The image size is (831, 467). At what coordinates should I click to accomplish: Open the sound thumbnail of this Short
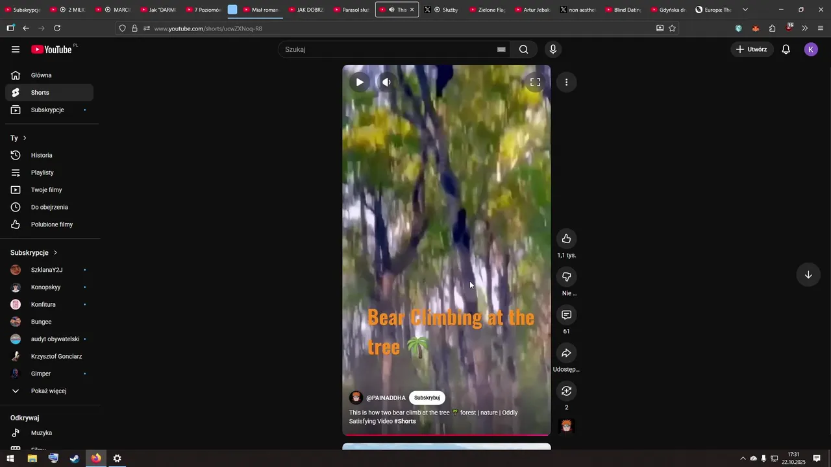[567, 426]
